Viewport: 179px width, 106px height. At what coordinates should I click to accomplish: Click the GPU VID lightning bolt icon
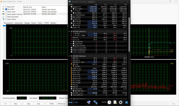click(71, 64)
